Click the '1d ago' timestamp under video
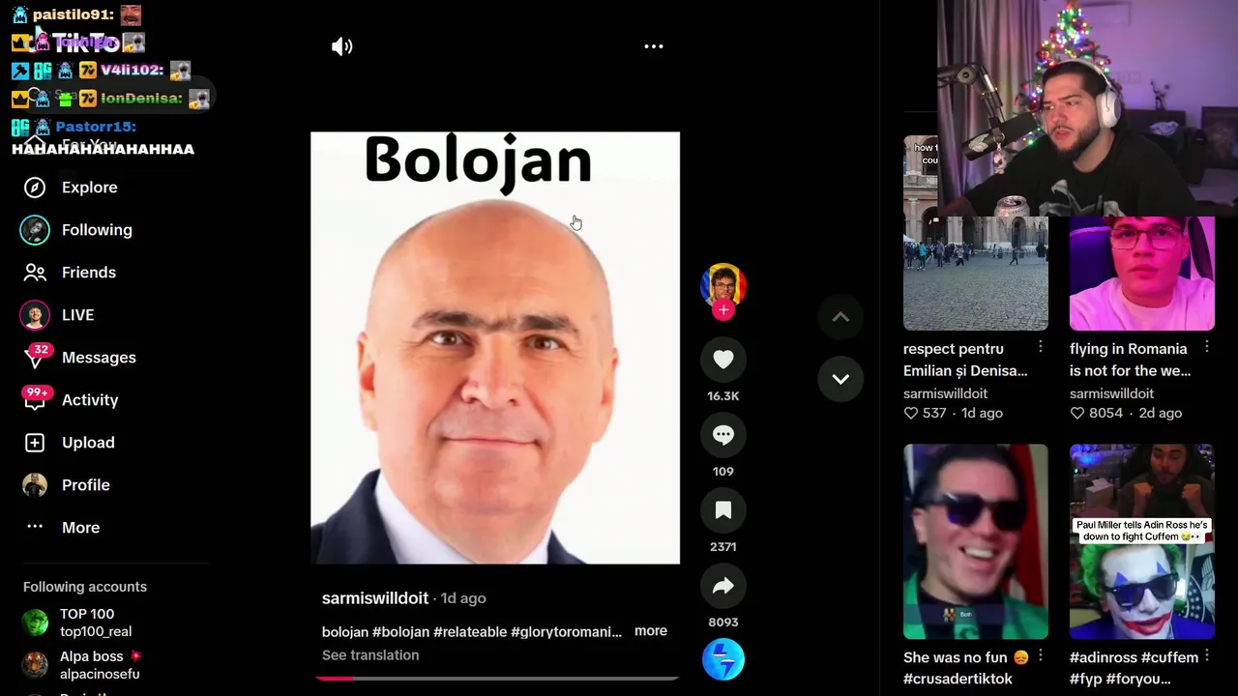Viewport: 1238px width, 696px height. pyautogui.click(x=463, y=598)
